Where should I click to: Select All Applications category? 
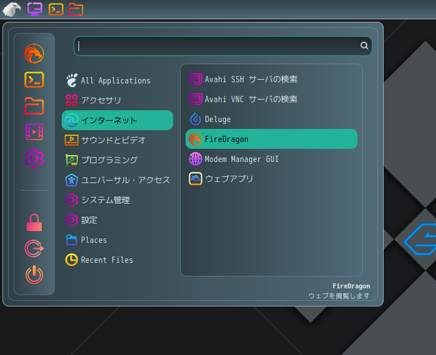tap(117, 80)
